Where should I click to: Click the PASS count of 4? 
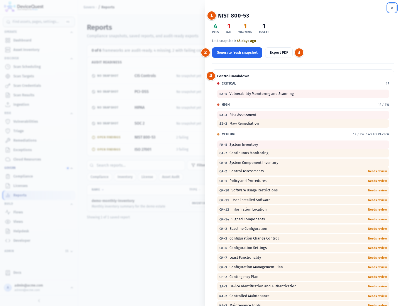click(215, 26)
